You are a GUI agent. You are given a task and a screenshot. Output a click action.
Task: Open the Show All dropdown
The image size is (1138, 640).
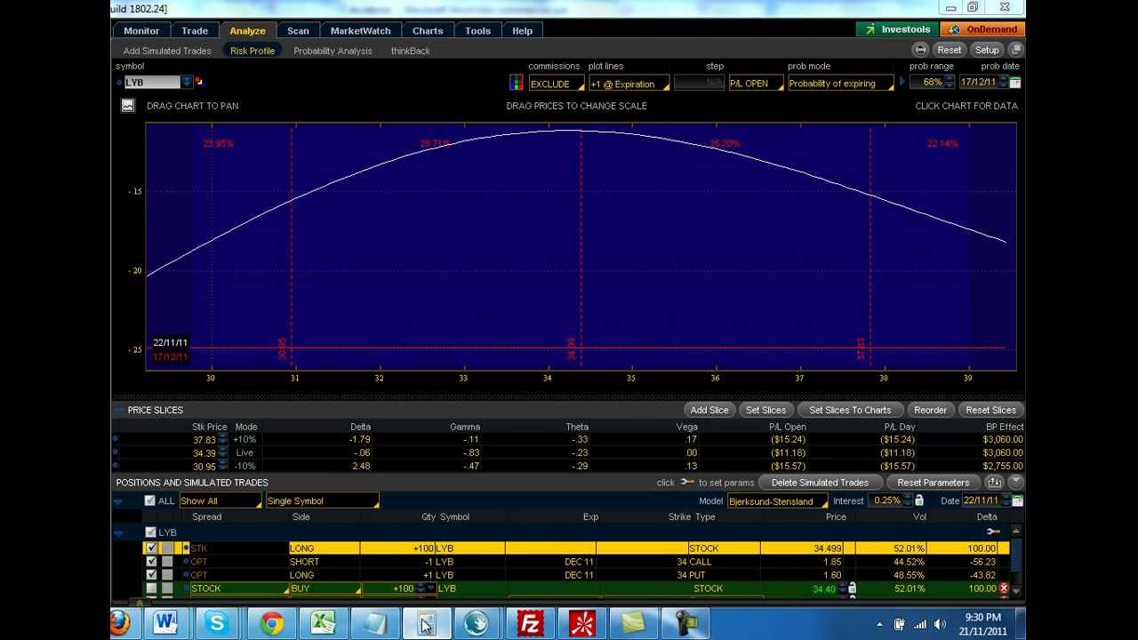(220, 500)
